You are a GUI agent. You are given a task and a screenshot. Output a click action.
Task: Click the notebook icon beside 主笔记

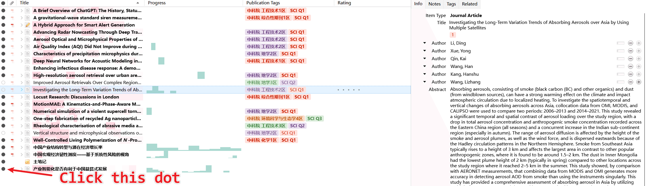27,162
